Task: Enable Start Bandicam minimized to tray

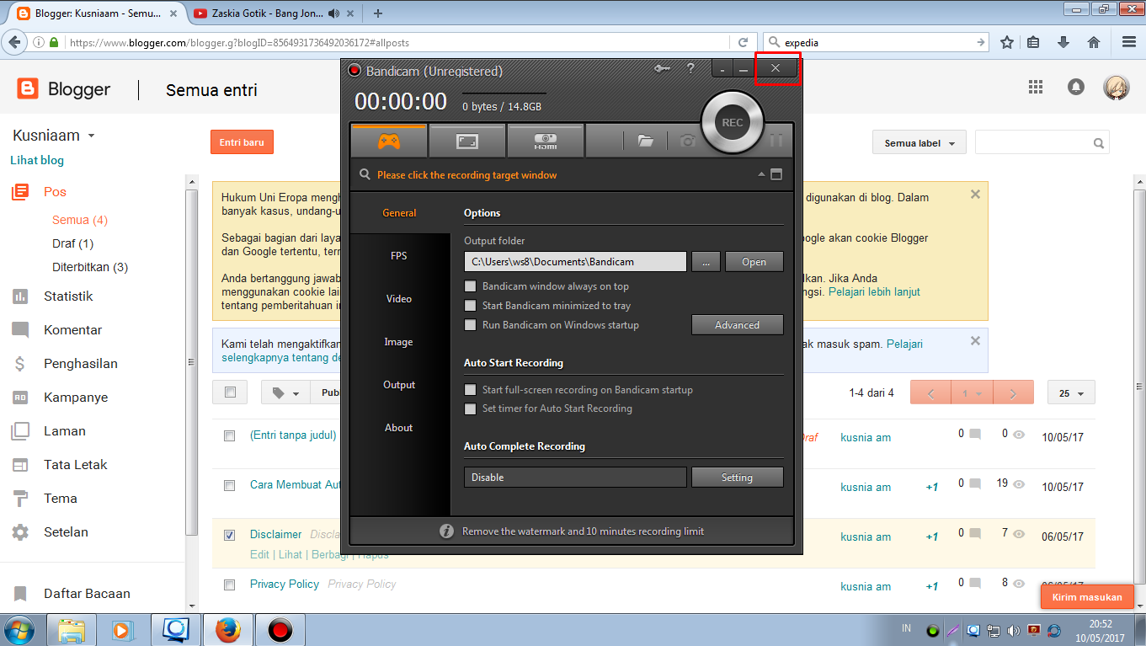Action: click(x=471, y=306)
